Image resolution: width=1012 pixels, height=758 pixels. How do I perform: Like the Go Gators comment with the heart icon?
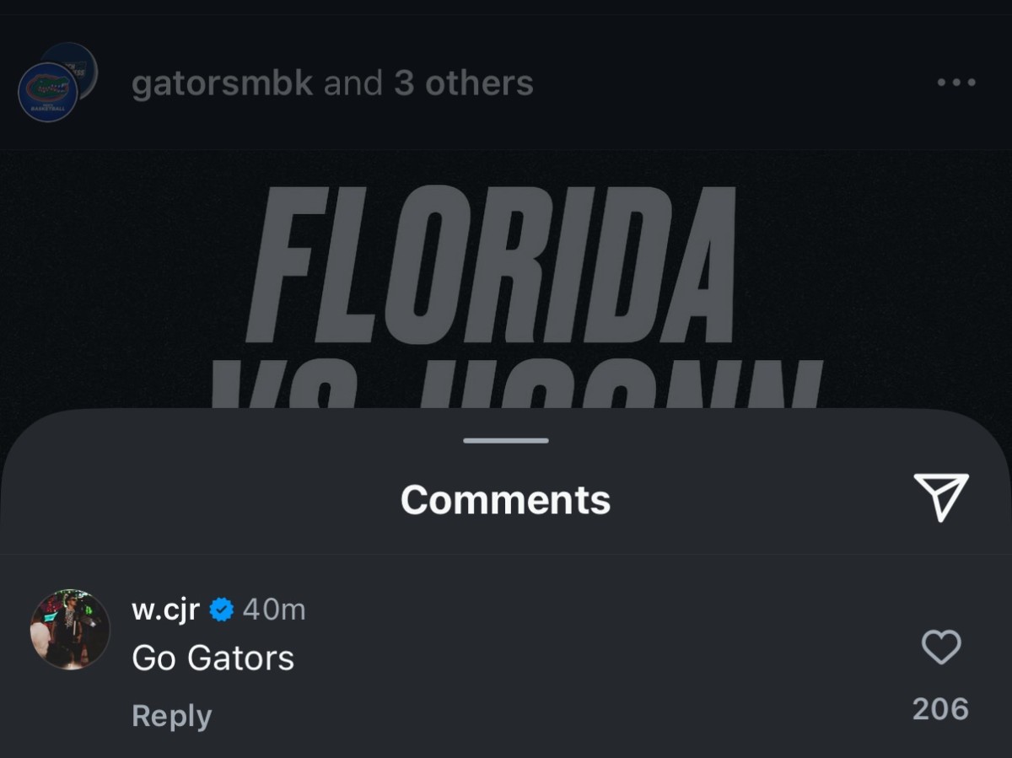point(940,648)
